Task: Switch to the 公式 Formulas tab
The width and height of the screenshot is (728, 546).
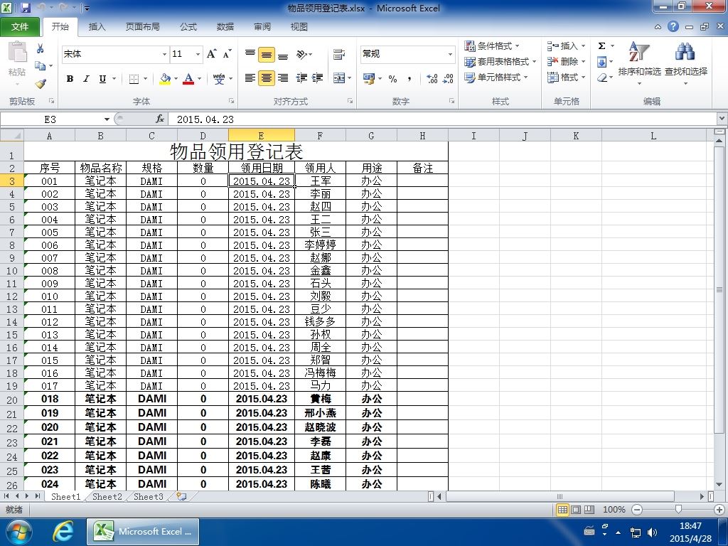Action: tap(188, 27)
